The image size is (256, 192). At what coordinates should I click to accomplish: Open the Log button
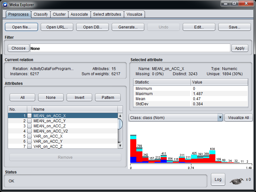tap(218, 180)
